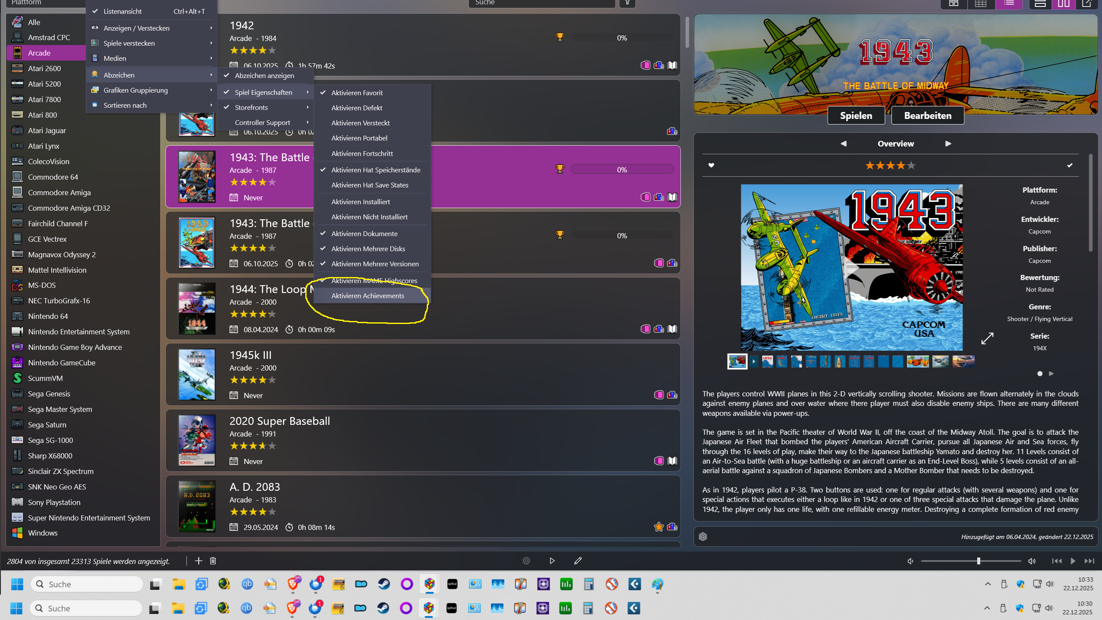This screenshot has height=620, width=1102.
Task: Click the fullscreen expand arrow beside cover art
Action: coord(987,338)
